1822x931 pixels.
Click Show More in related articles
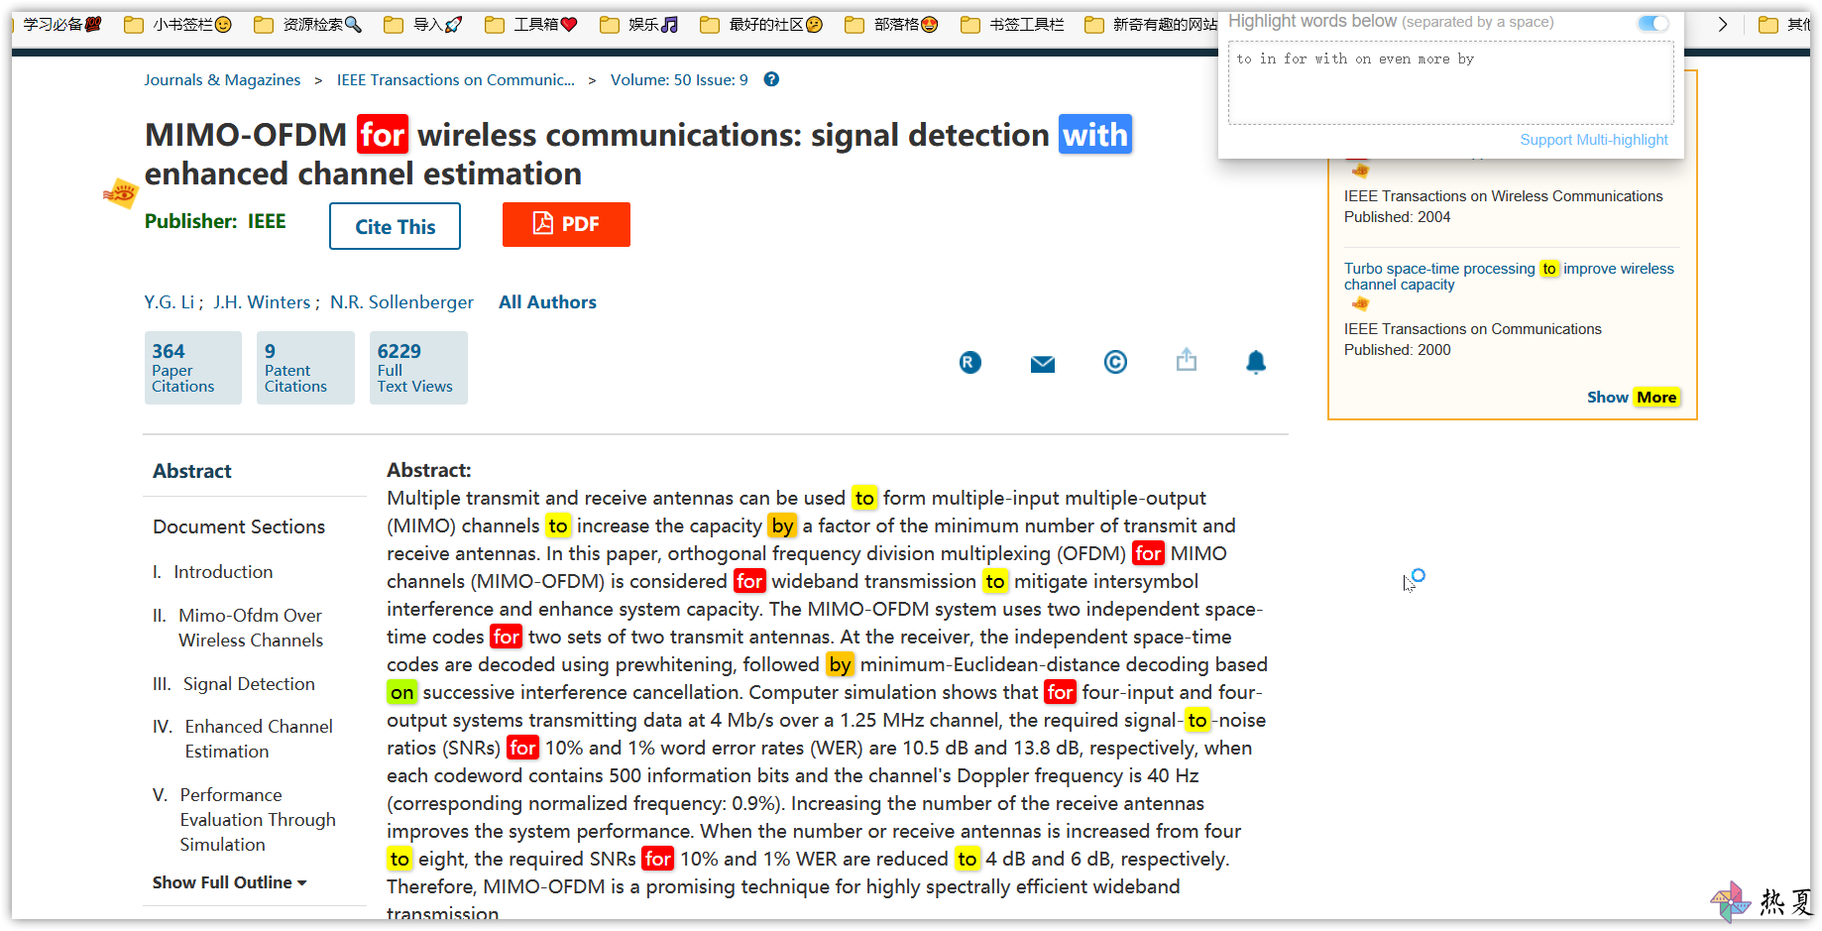[1632, 397]
